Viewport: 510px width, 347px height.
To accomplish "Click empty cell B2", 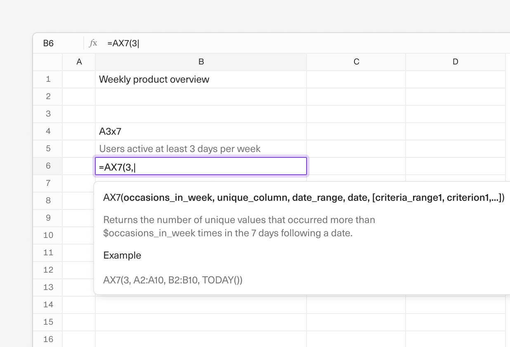I will pyautogui.click(x=201, y=97).
